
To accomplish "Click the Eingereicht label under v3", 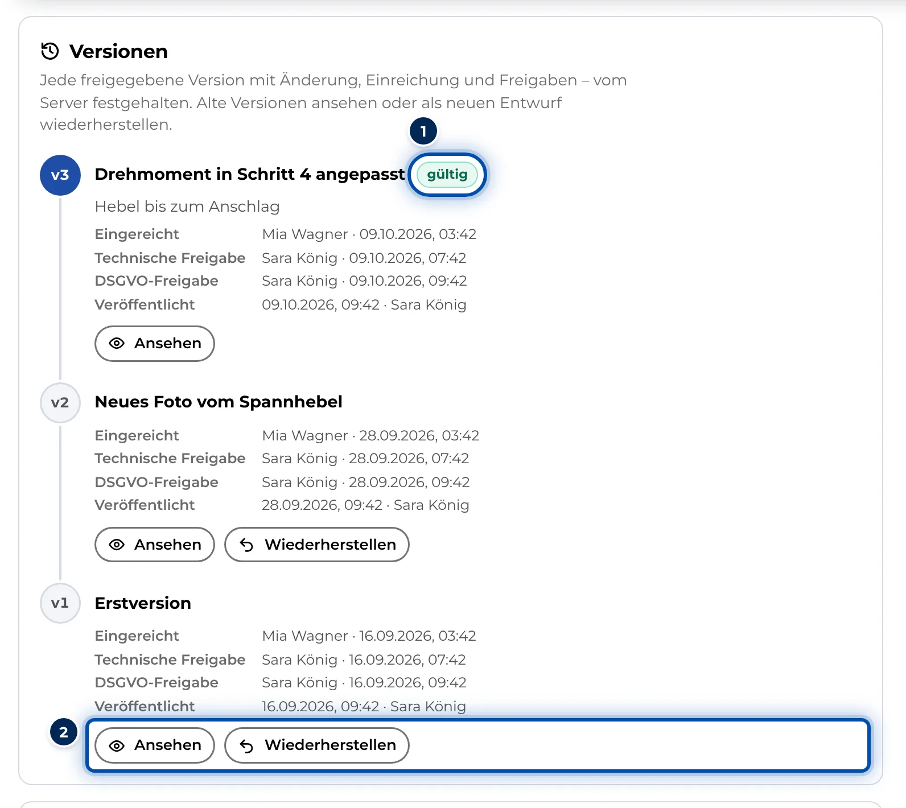I will tap(137, 234).
